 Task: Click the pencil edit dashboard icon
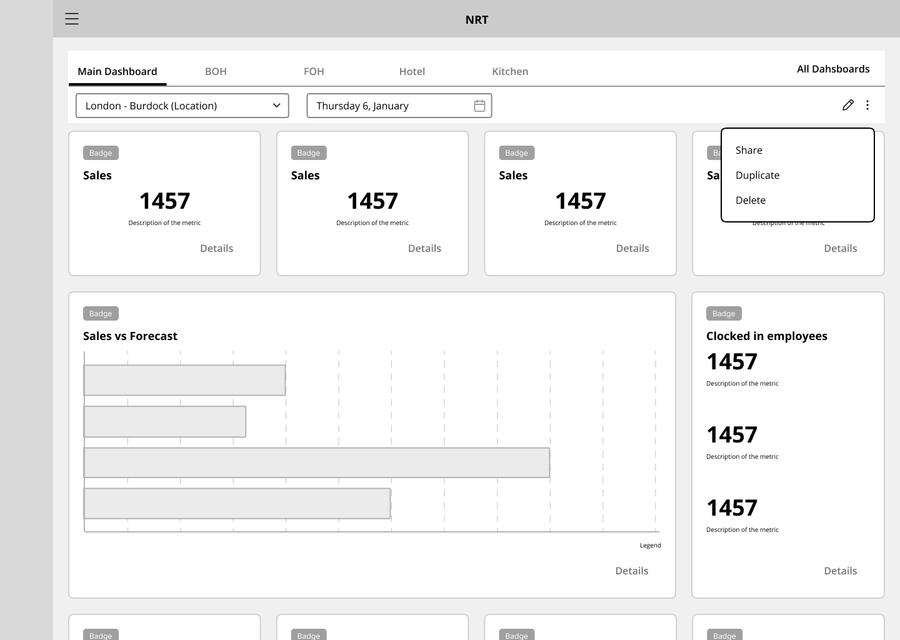click(x=847, y=105)
